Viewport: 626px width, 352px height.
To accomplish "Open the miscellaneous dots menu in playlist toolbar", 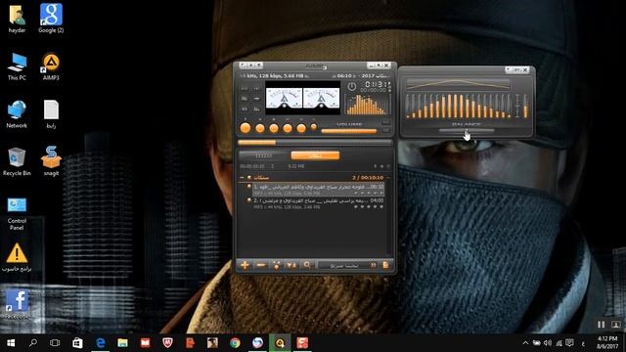I will tap(276, 265).
